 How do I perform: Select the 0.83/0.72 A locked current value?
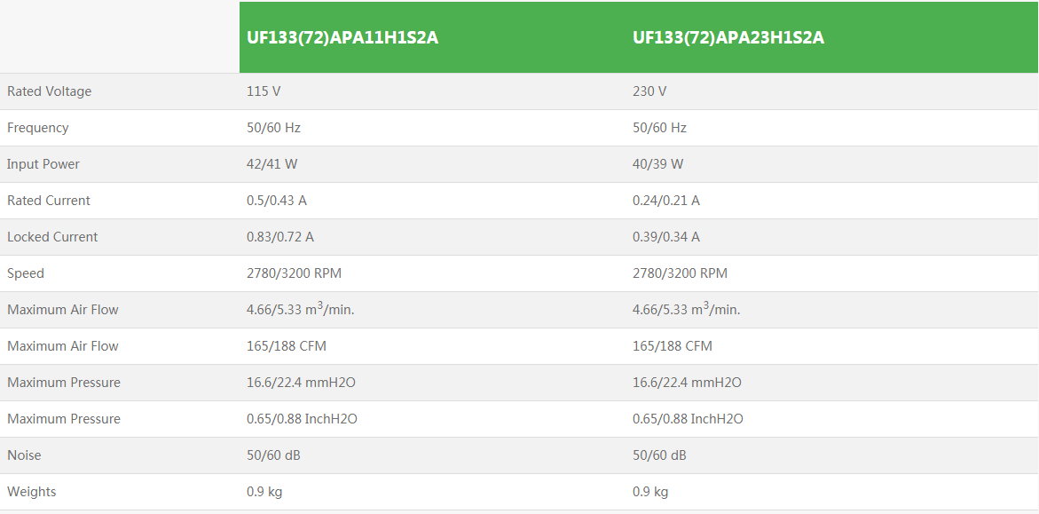(x=280, y=237)
